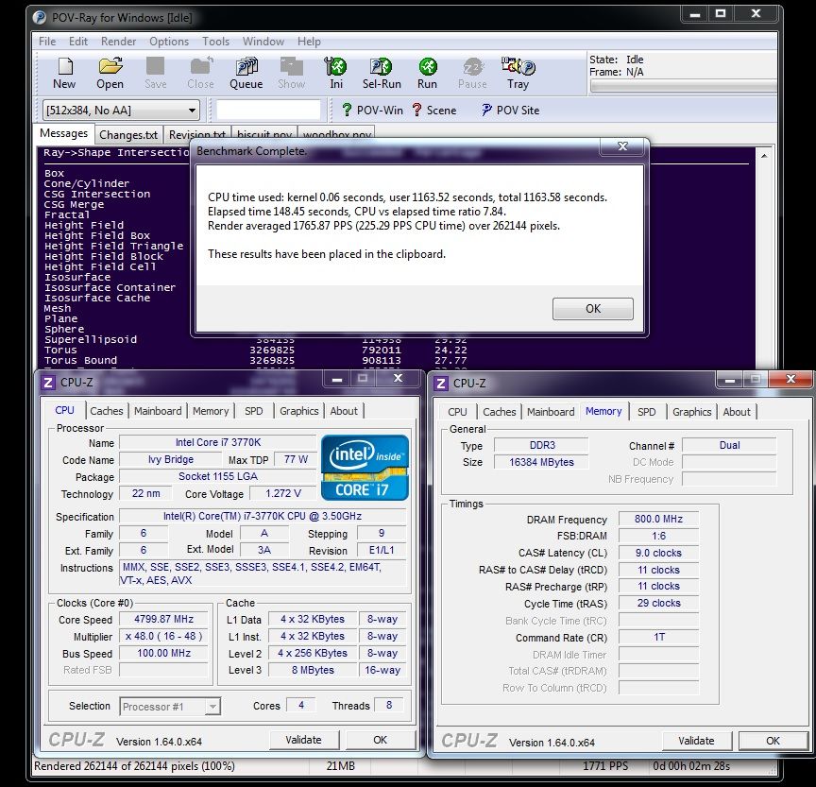The height and width of the screenshot is (787, 816).
Task: Visit the POV Site link icon
Action: 510,110
